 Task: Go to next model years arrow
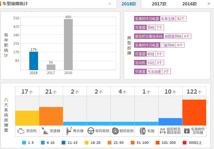[209, 4]
